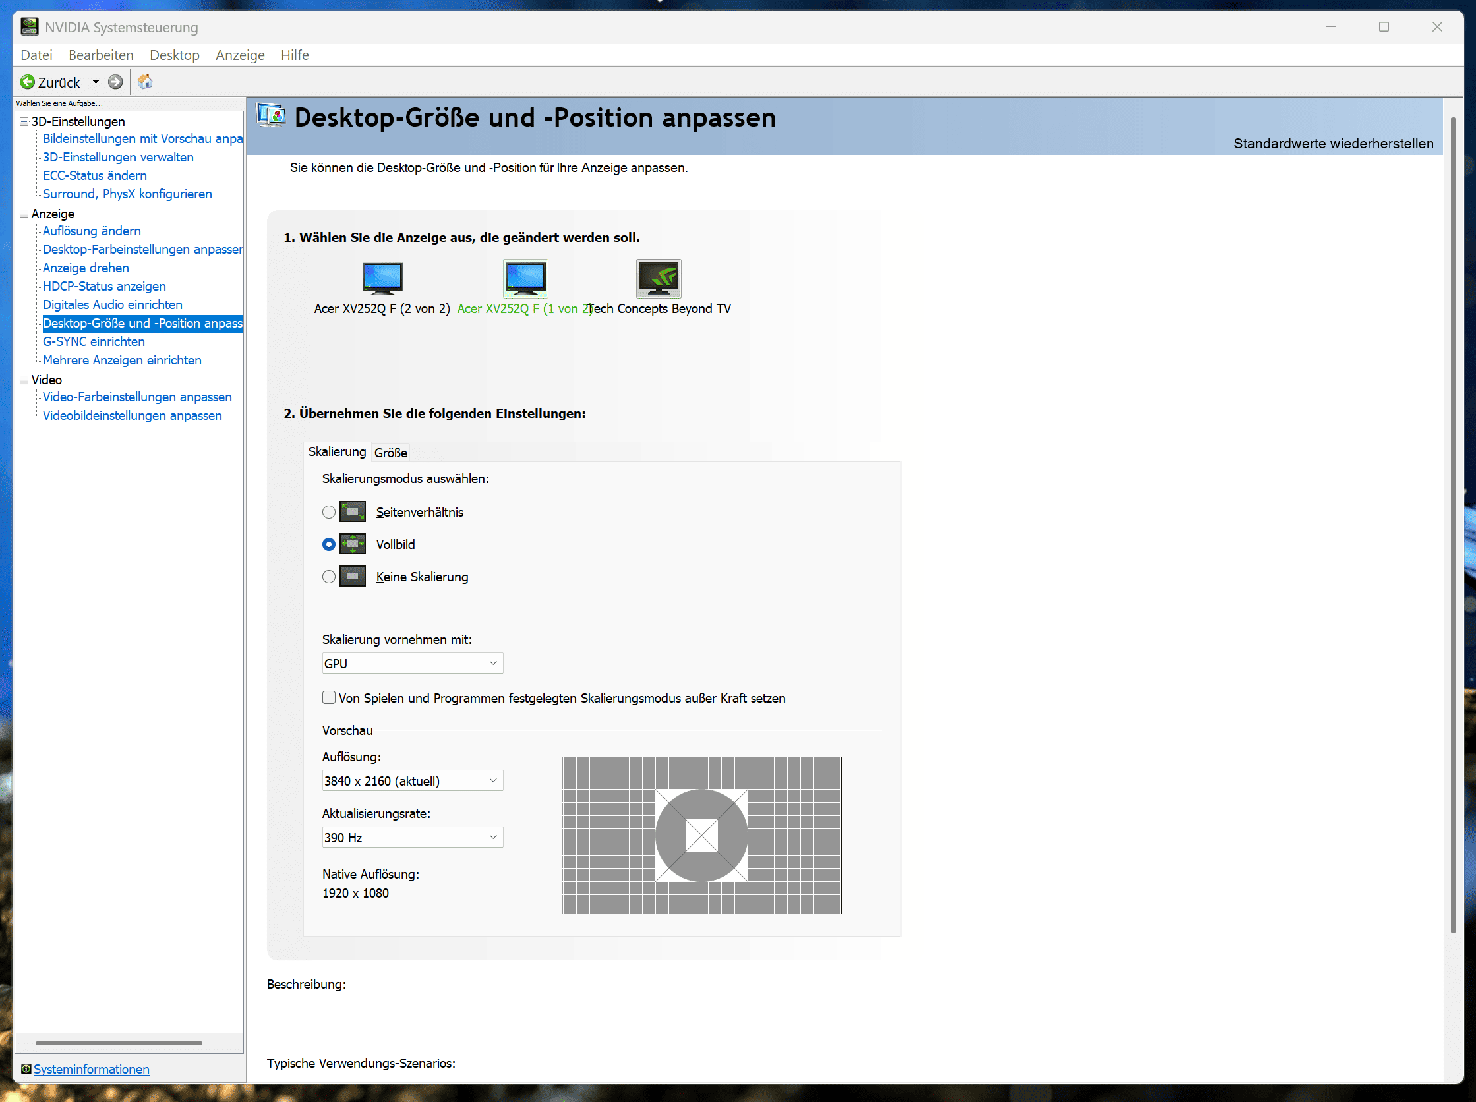Open the Skalierung vornehmen mit GPU dropdown
This screenshot has height=1102, width=1476.
(x=413, y=663)
